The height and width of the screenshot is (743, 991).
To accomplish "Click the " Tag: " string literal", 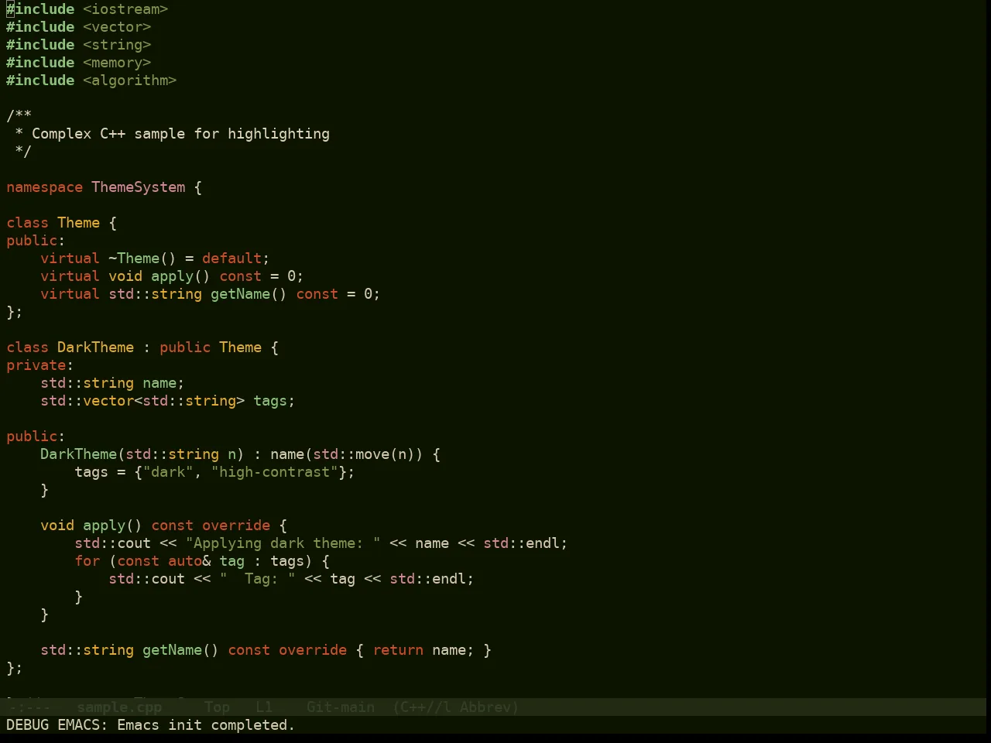I will click(257, 579).
